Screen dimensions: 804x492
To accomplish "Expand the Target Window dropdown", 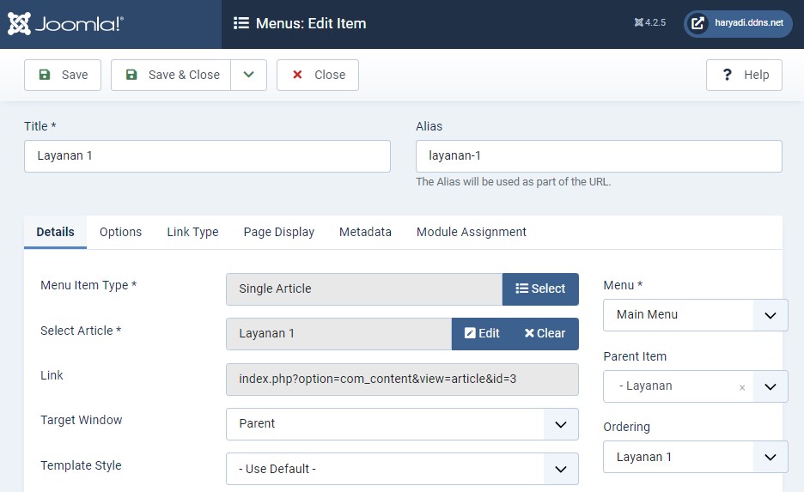I will [560, 423].
